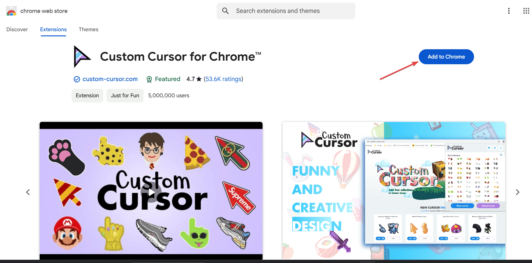Click the 5,000,000 users text

pos(169,95)
